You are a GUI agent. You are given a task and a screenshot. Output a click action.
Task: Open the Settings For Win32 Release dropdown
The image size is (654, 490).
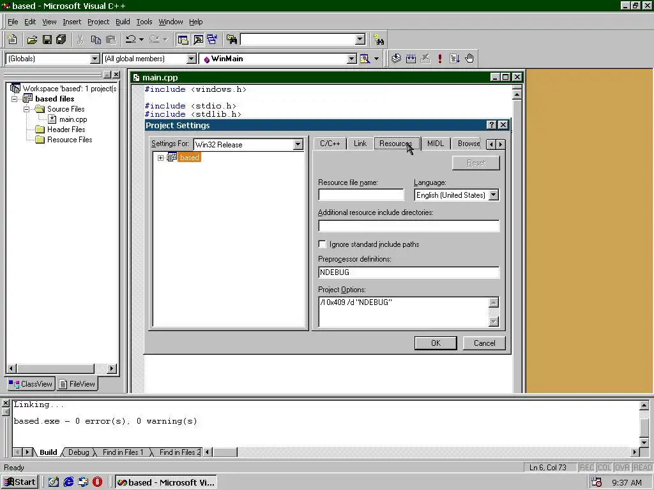click(298, 145)
